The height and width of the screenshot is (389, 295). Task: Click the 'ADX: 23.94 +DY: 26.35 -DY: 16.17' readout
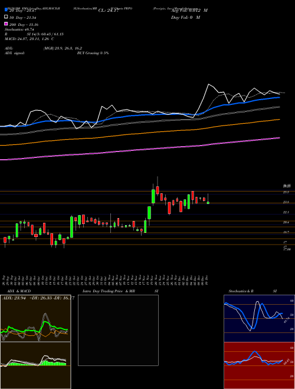(x=38, y=298)
